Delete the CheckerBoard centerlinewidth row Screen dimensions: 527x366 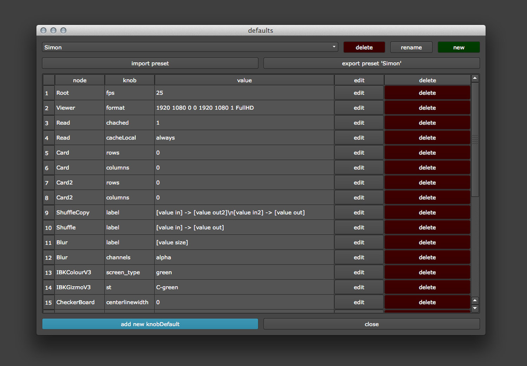pyautogui.click(x=427, y=302)
